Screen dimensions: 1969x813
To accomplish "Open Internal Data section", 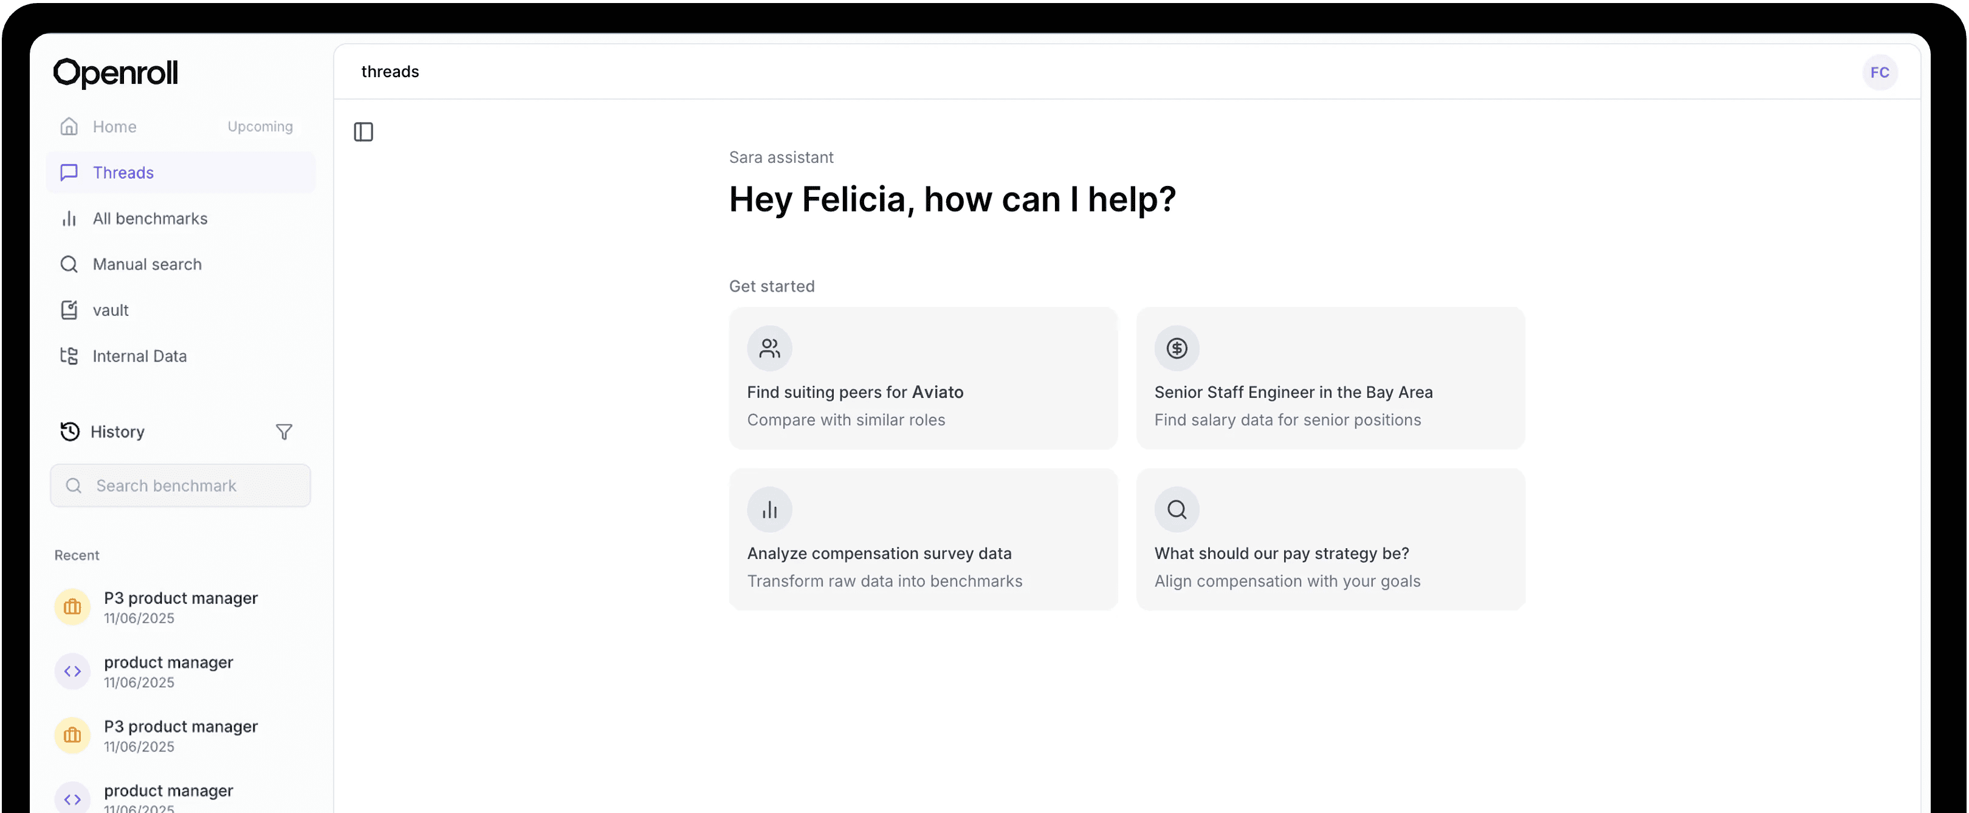I will tap(139, 356).
